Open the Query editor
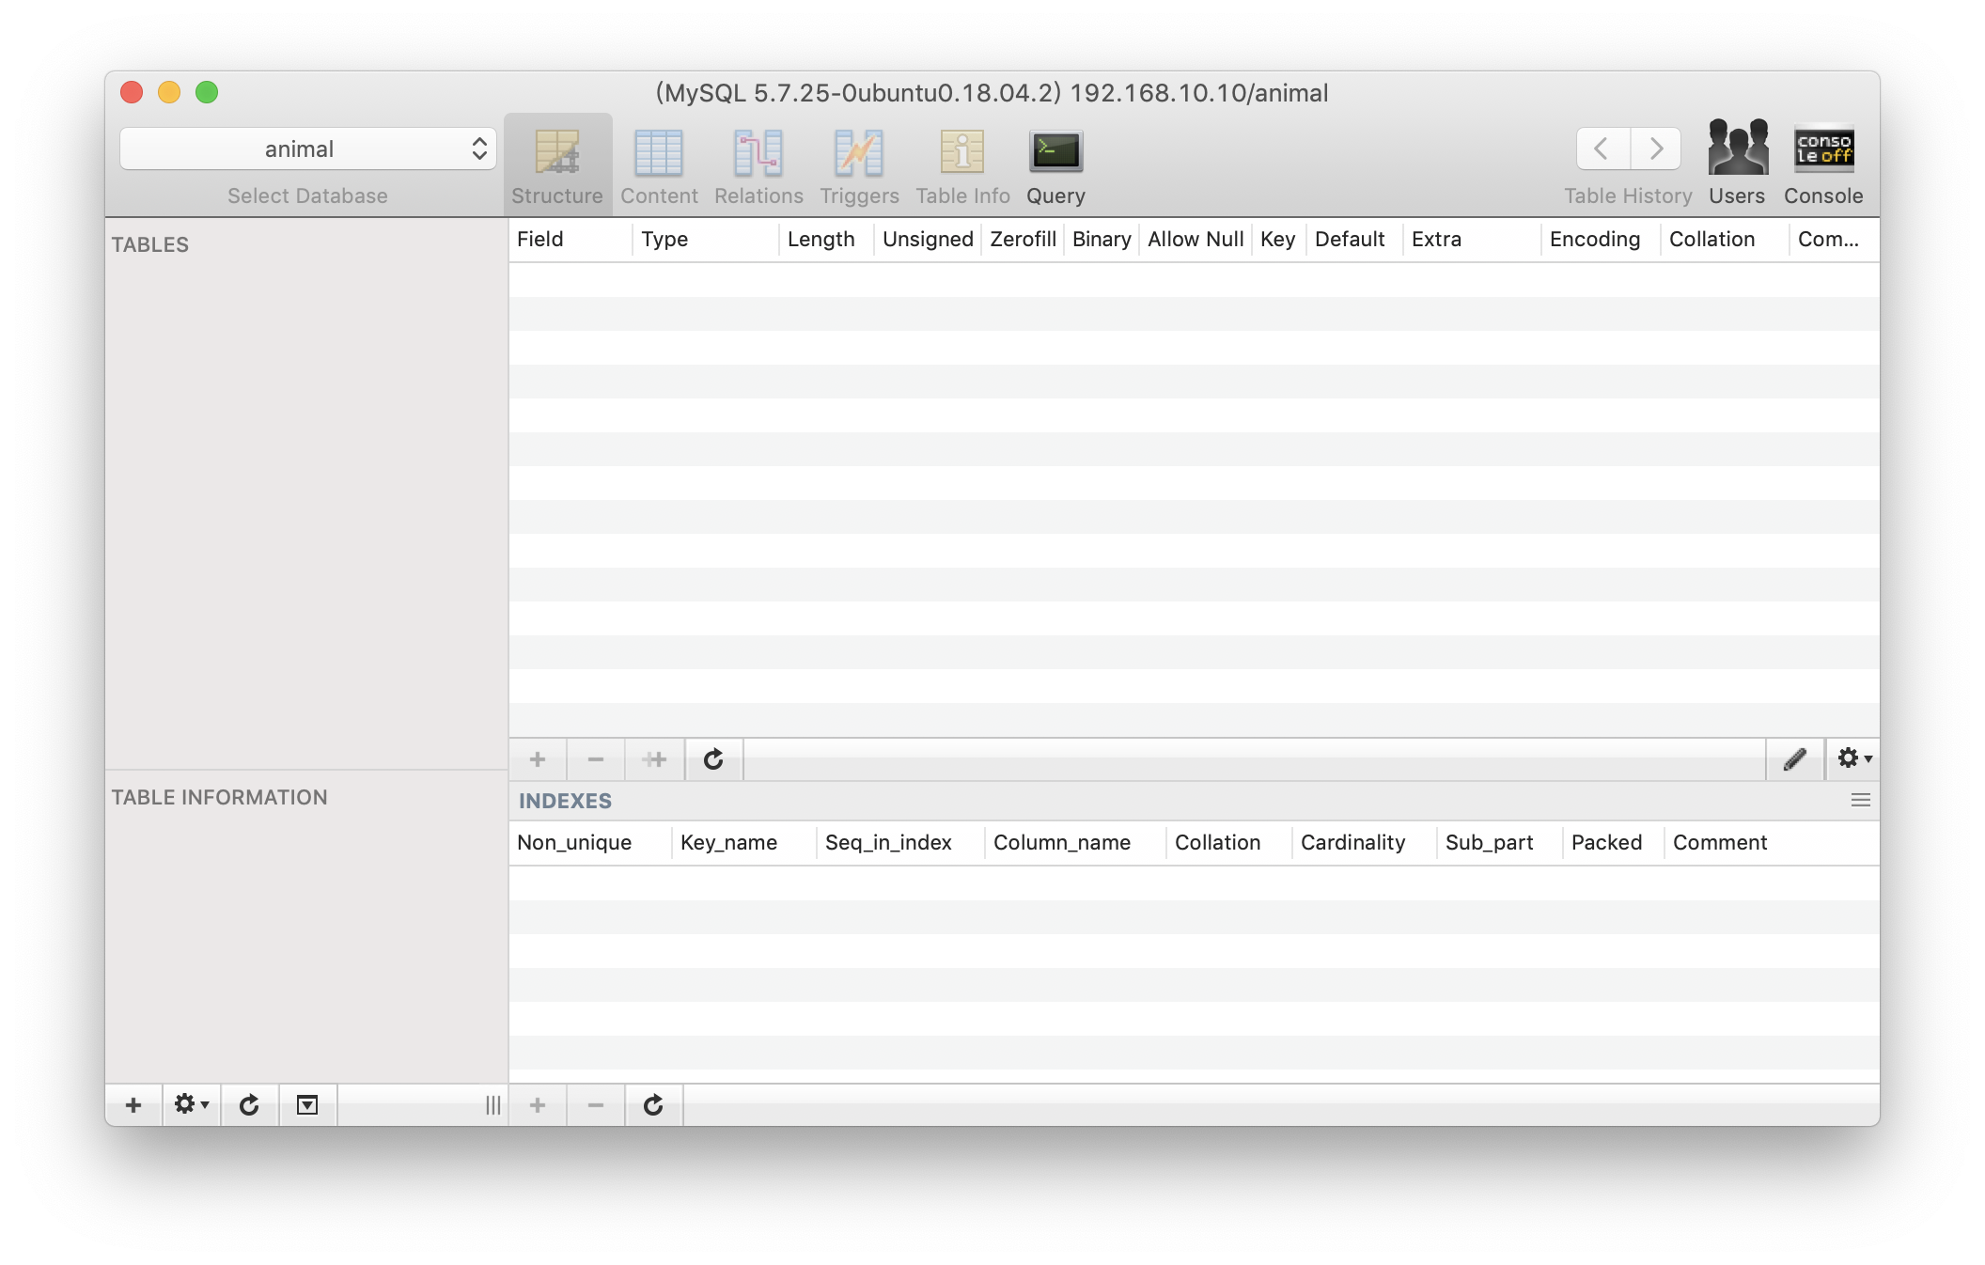 (1055, 165)
